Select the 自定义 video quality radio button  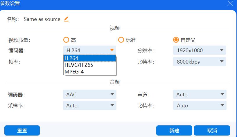pos(176,40)
